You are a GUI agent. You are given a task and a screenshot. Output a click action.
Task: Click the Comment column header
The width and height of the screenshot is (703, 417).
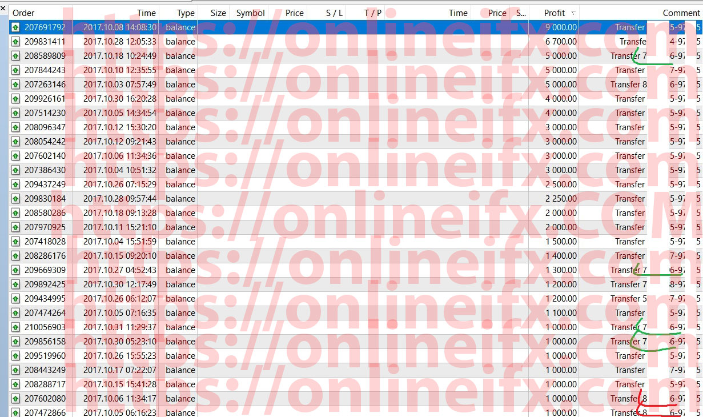(x=681, y=13)
